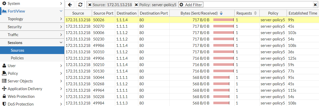Viewport: 319px width, 106px height.
Task: Click established time 108s in port 49986 row
Action: tap(303, 45)
